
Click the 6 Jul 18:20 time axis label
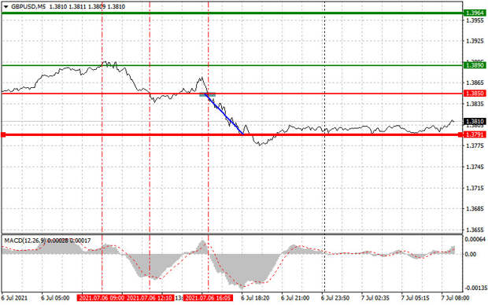[255, 298]
